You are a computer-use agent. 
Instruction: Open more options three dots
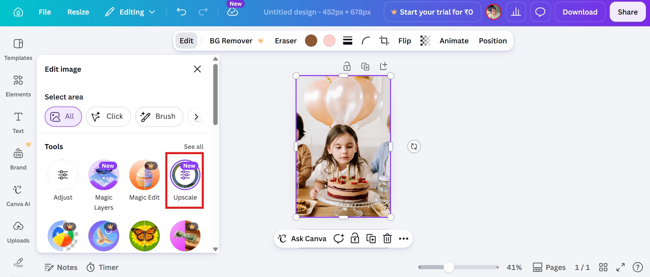coord(404,239)
